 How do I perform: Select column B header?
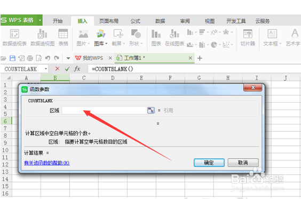pyautogui.click(x=55, y=78)
